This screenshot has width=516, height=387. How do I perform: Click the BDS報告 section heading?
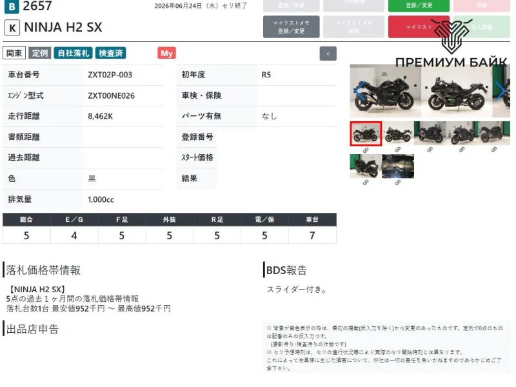pos(286,270)
